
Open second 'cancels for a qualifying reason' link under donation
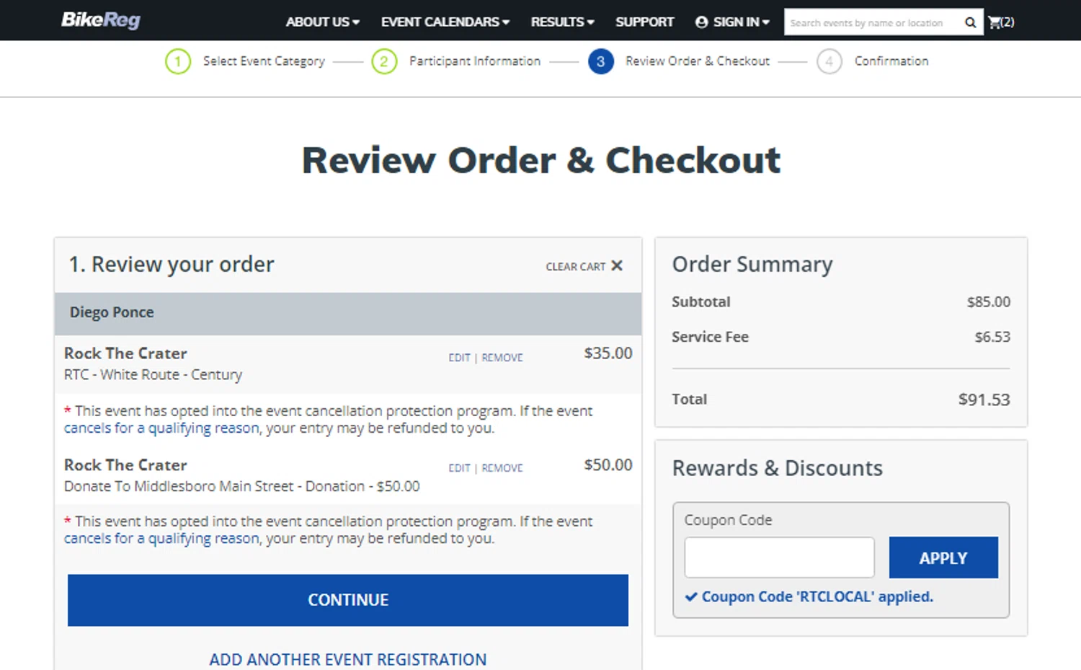(x=161, y=539)
